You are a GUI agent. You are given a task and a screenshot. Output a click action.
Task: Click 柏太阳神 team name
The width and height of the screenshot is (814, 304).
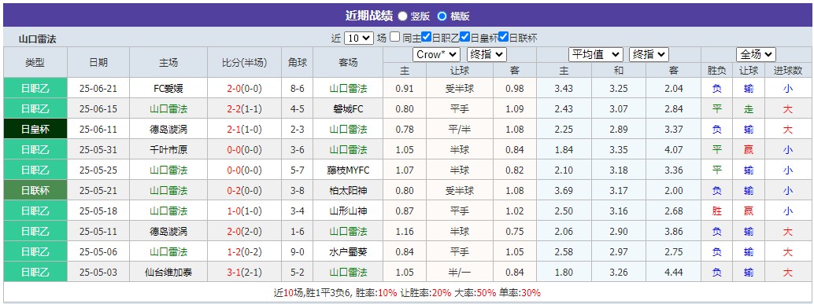pyautogui.click(x=348, y=191)
